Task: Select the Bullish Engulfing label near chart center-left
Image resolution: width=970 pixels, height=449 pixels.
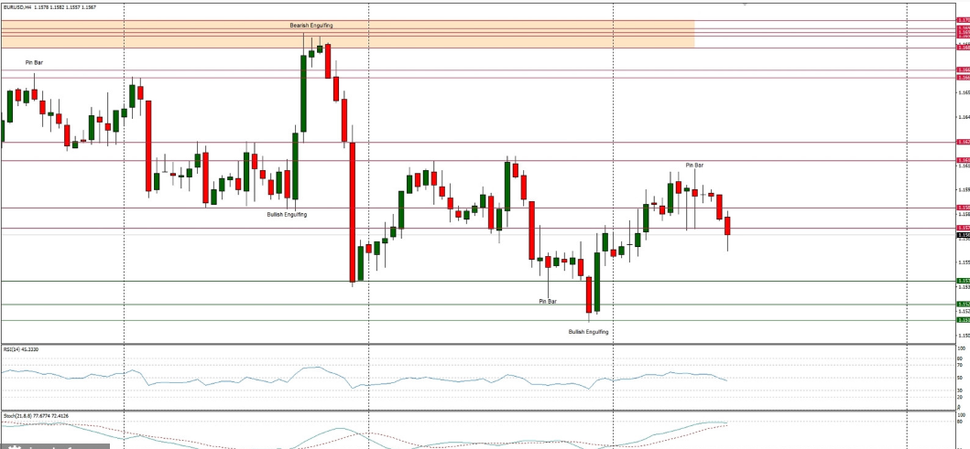Action: pyautogui.click(x=287, y=214)
